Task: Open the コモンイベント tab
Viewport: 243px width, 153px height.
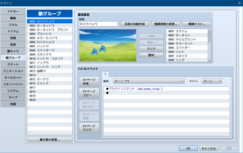Action: 13,84
